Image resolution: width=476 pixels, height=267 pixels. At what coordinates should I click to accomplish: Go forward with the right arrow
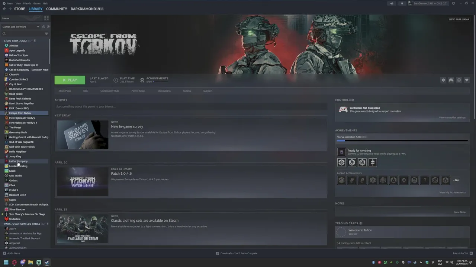point(10,9)
